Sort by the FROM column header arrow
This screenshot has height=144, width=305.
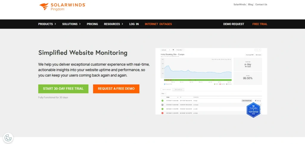[x=178, y=97]
